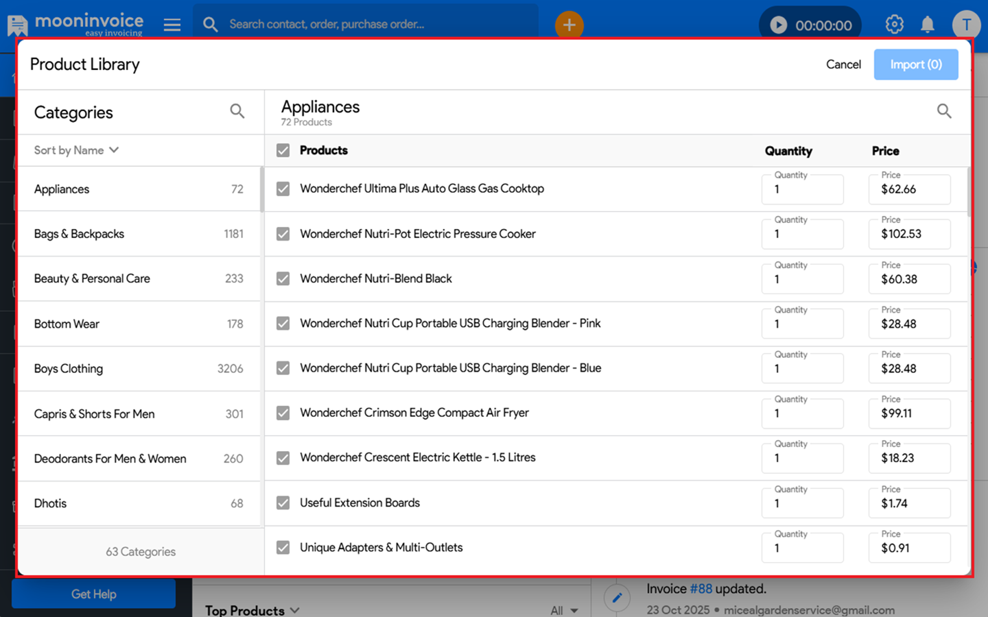This screenshot has height=617, width=988.
Task: Open notifications bell icon
Action: coord(928,25)
